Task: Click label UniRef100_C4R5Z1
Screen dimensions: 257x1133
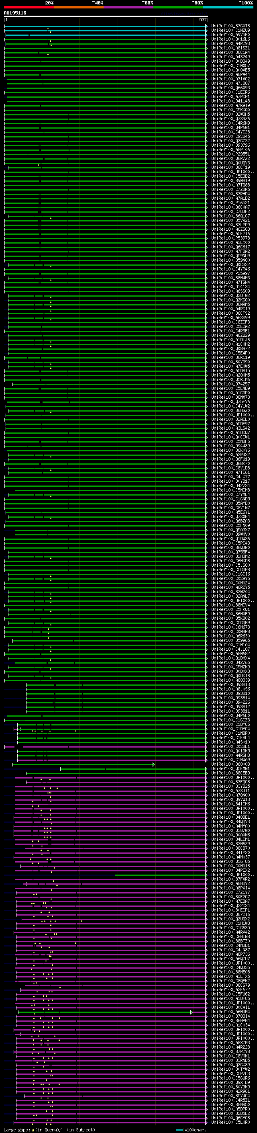Action: (230, 1100)
